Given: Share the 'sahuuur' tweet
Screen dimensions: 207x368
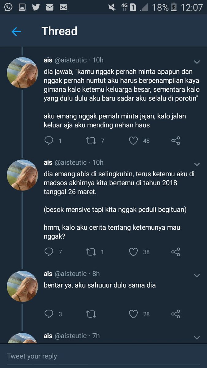Looking at the screenshot, I should click(175, 314).
